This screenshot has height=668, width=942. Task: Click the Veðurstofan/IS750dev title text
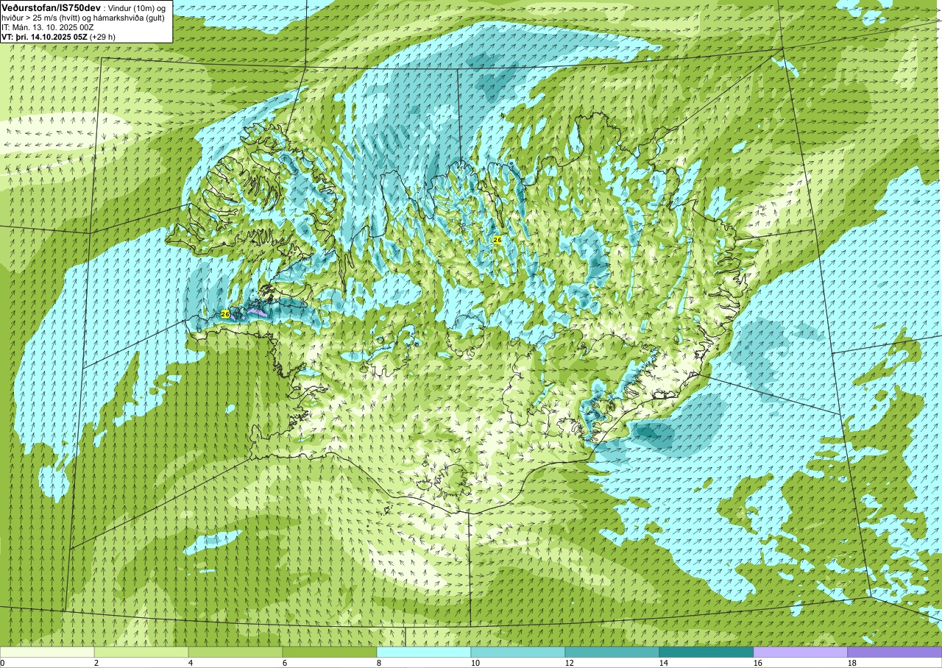pyautogui.click(x=51, y=7)
